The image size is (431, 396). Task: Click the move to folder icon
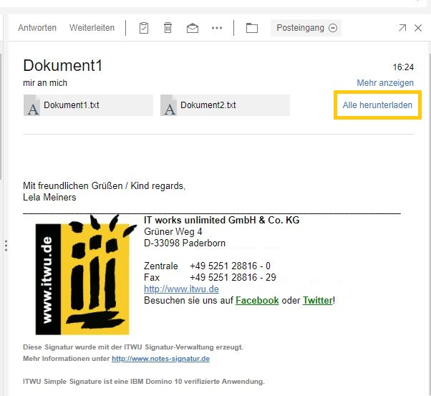252,28
